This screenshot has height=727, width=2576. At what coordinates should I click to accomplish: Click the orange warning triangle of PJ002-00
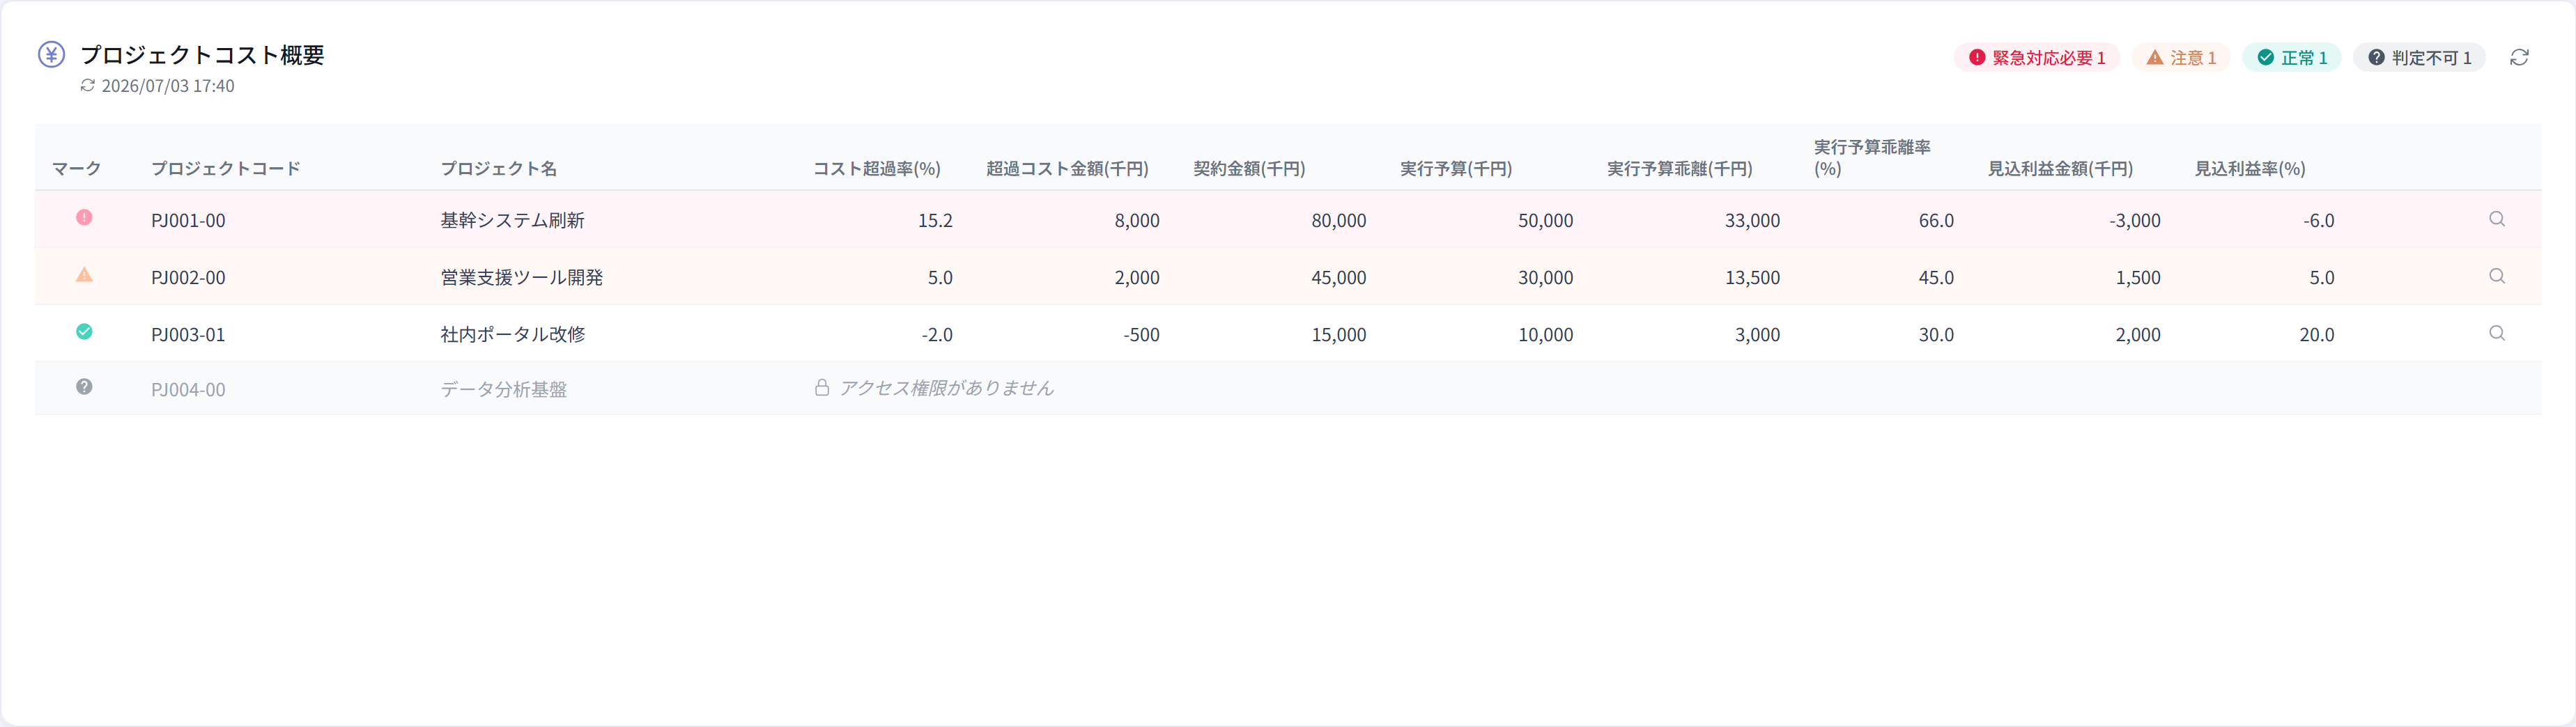click(x=84, y=275)
